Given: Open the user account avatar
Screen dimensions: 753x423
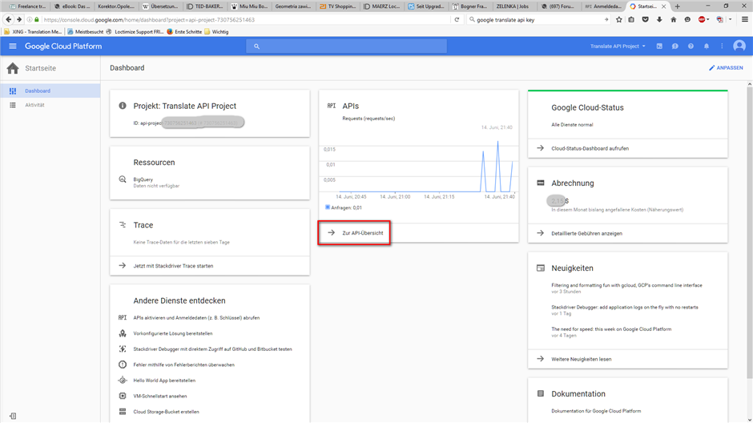Looking at the screenshot, I should click(x=739, y=46).
